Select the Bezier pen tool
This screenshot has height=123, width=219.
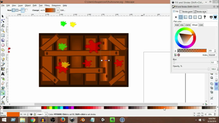point(3,64)
